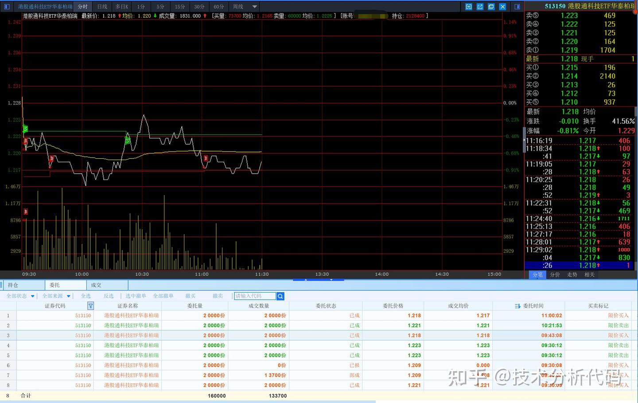
Task: Click the 已报 status in row 6
Action: point(354,365)
